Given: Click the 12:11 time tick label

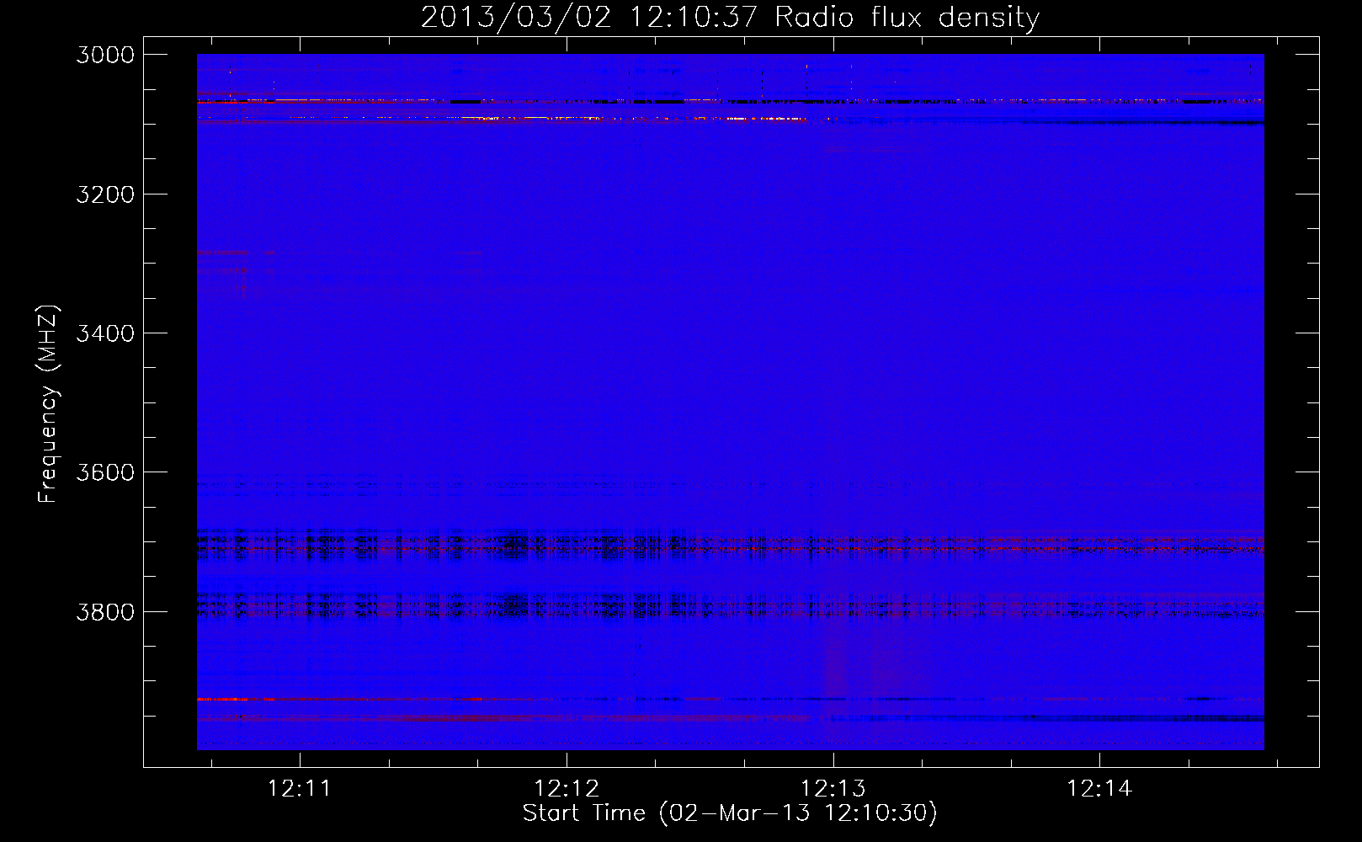Looking at the screenshot, I should pos(300,788).
